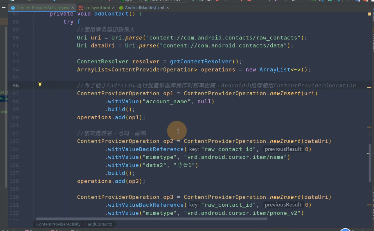Click newInsert on line 97
This screenshot has width=374, height=231.
pos(285,93)
